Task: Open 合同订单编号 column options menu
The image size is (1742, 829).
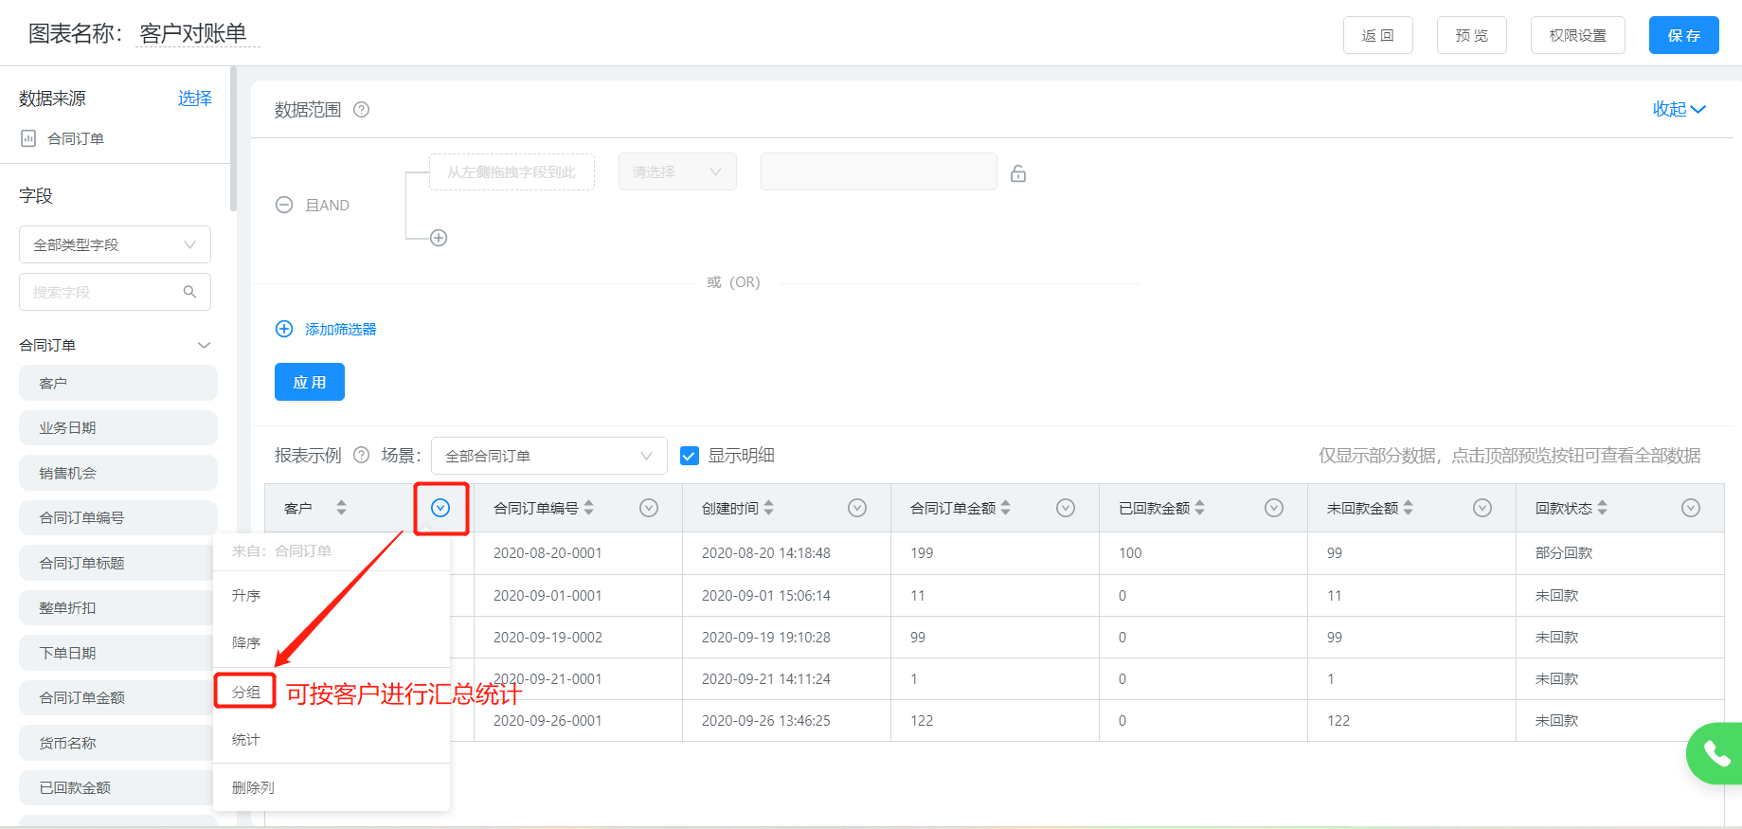Action: coord(649,508)
